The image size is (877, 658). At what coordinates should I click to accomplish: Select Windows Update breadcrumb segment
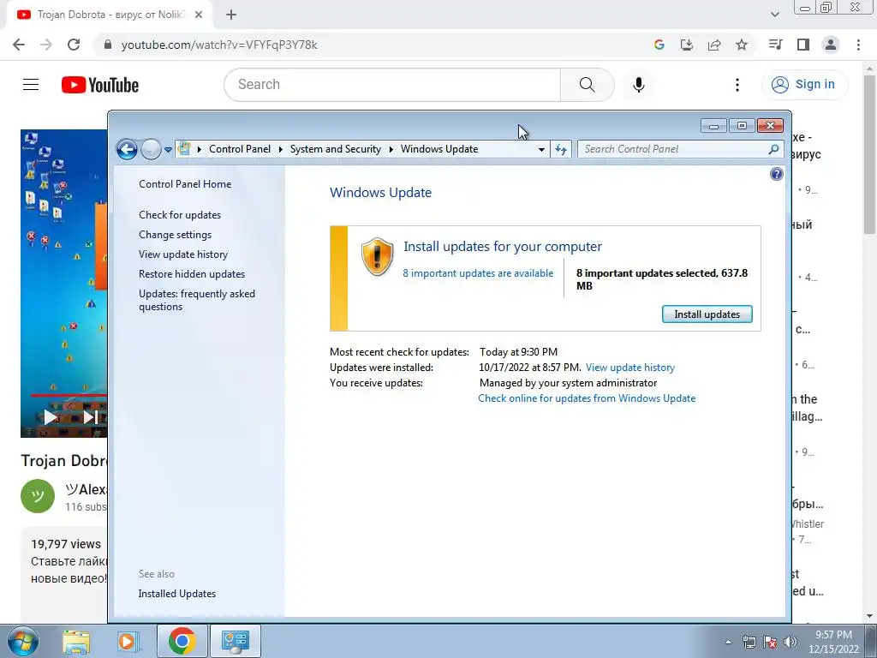pos(439,149)
